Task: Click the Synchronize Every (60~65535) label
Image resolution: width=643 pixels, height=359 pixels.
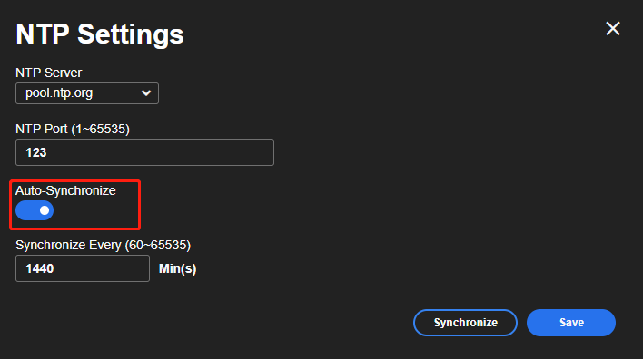Action: tap(103, 245)
